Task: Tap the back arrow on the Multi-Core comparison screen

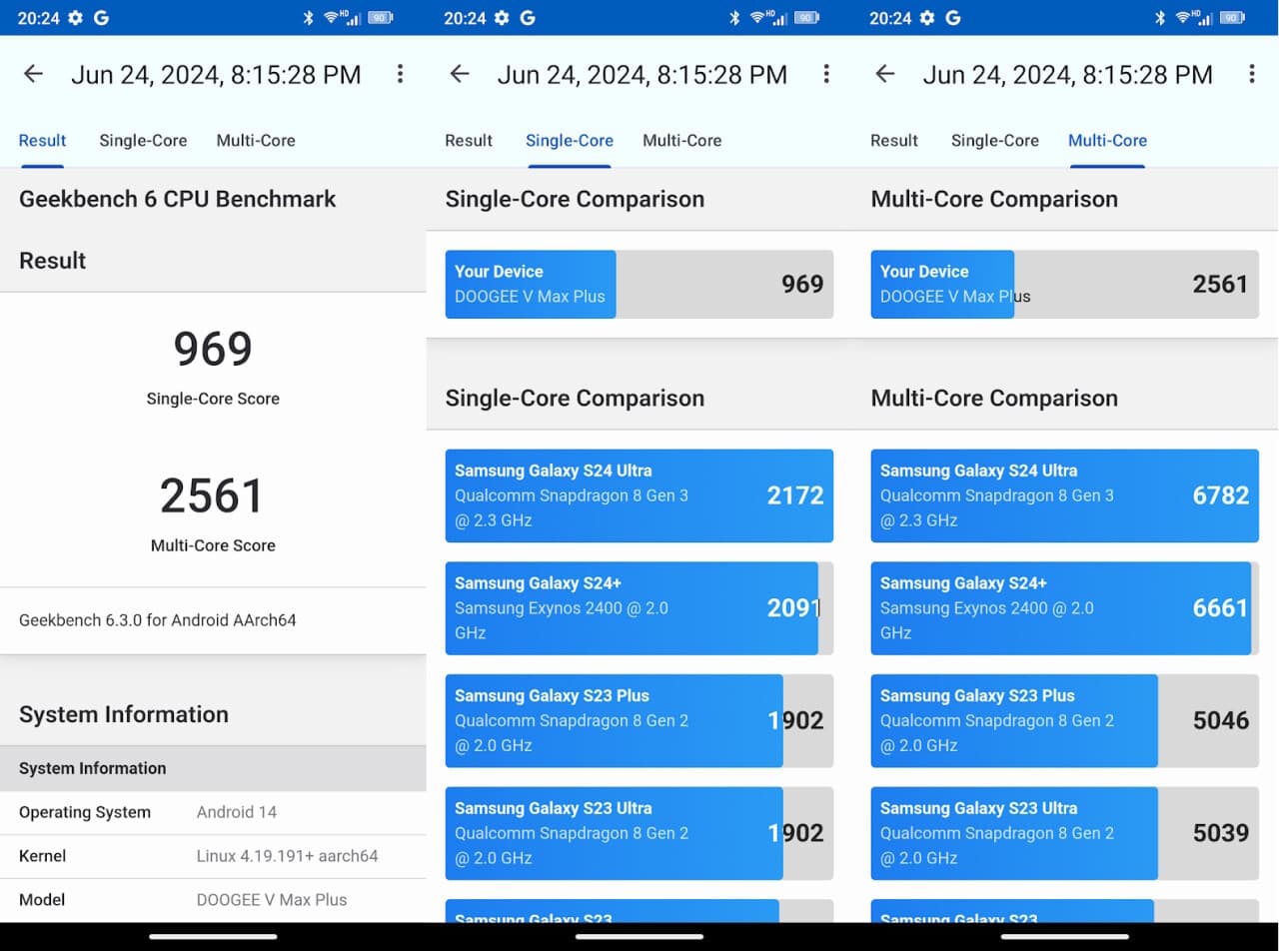Action: (885, 74)
